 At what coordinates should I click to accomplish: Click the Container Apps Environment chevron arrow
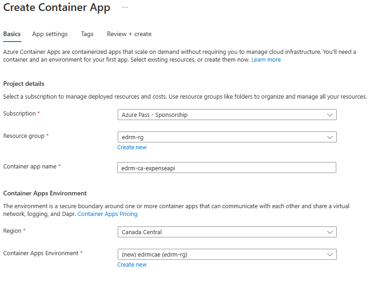pyautogui.click(x=330, y=254)
